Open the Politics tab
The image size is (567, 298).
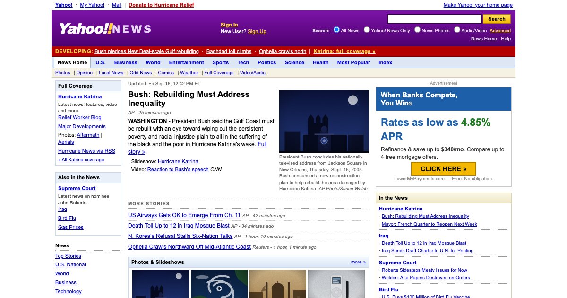(x=267, y=62)
